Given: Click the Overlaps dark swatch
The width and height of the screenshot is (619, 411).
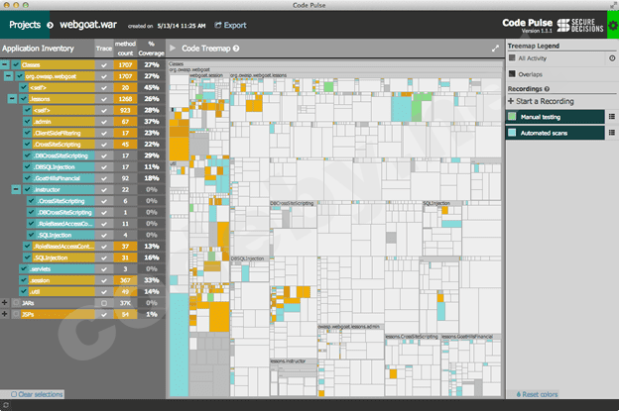Looking at the screenshot, I should (x=512, y=73).
